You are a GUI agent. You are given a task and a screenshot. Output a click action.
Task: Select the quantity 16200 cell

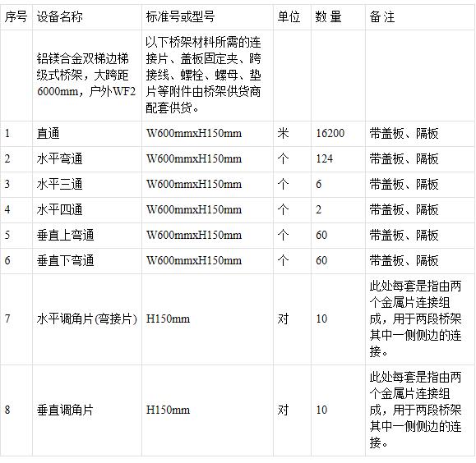pyautogui.click(x=338, y=134)
